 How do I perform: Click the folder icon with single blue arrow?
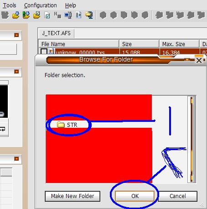coord(16,15)
